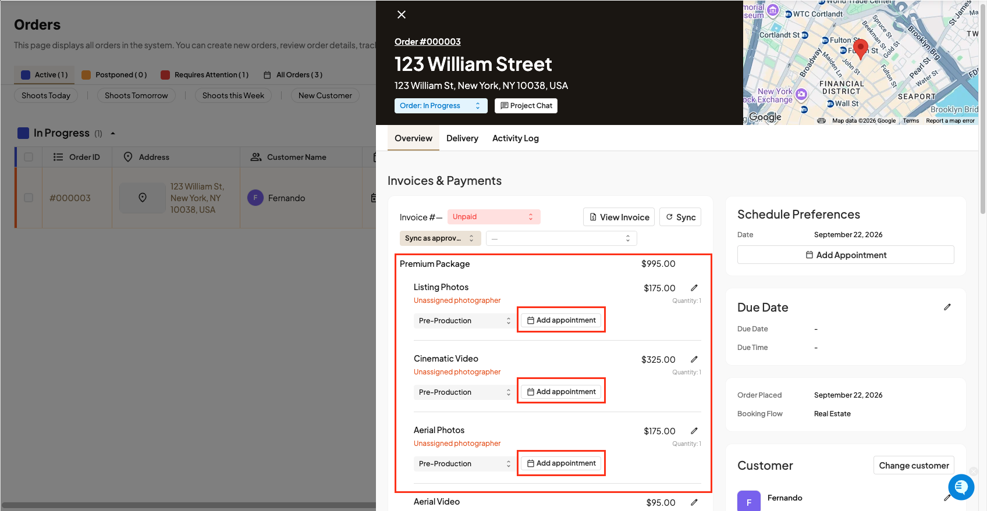Click the View Invoice button
Viewport: 987px width, 511px height.
[619, 217]
